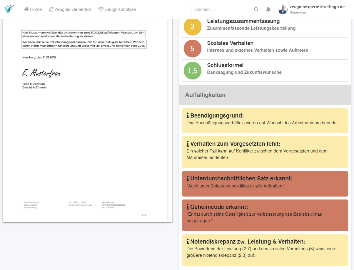Viewport: 354px width, 270px height.
Task: Click the info icon beside Beendigungsgrund
Action: [x=188, y=115]
